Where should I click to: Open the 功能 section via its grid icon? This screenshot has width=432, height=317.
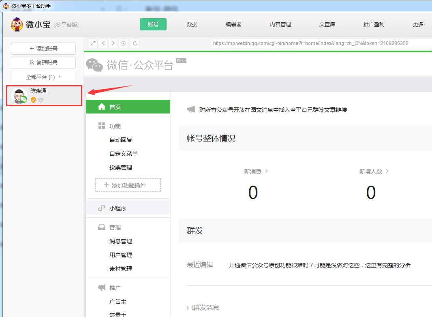pos(101,126)
